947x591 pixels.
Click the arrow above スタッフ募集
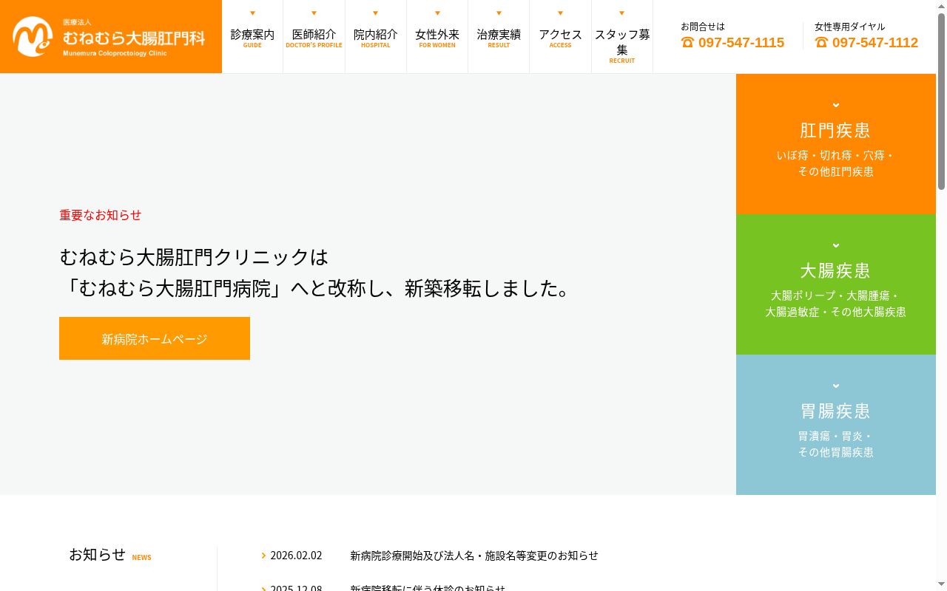pyautogui.click(x=622, y=13)
